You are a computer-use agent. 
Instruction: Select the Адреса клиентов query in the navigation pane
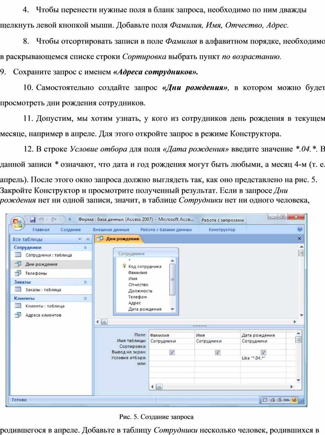51,315
